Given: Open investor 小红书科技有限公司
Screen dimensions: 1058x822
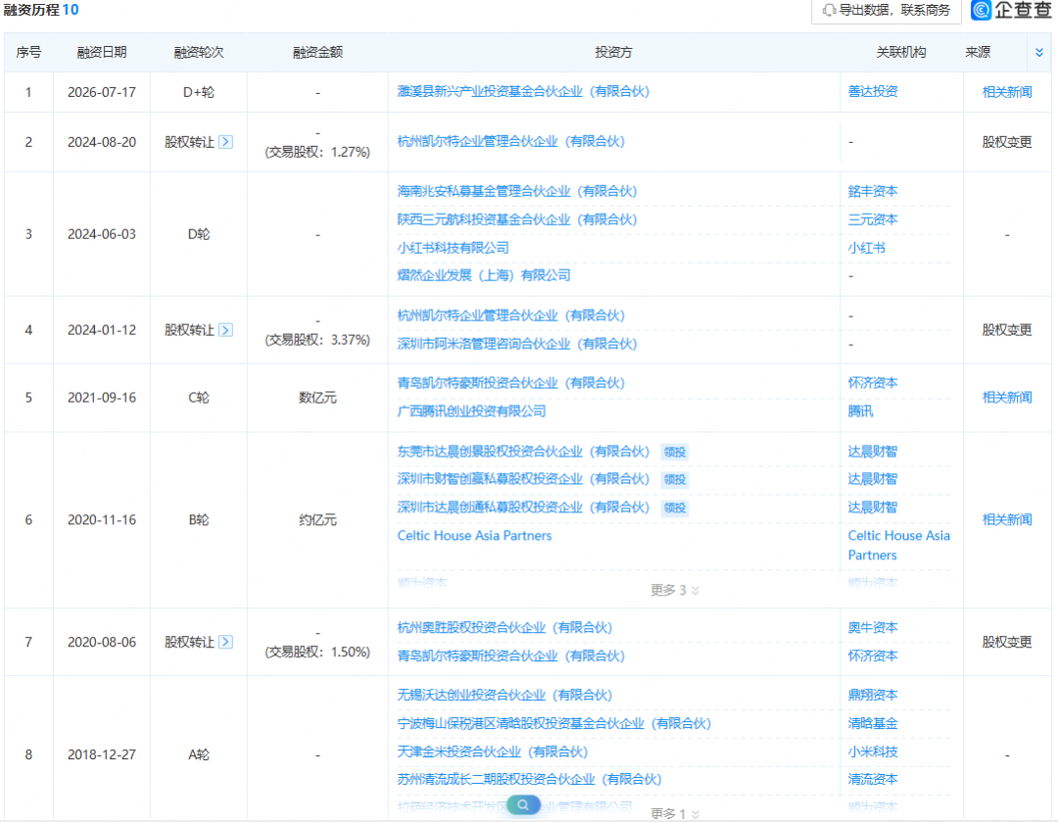Looking at the screenshot, I should [x=453, y=248].
